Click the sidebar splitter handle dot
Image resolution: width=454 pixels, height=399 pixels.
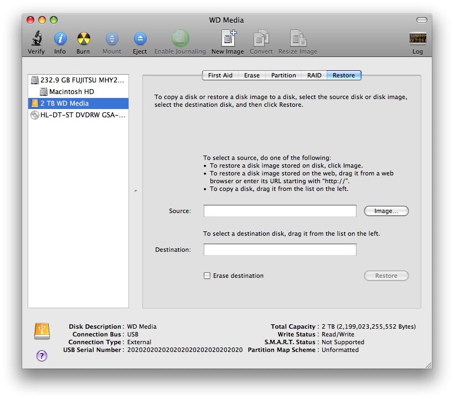[136, 191]
